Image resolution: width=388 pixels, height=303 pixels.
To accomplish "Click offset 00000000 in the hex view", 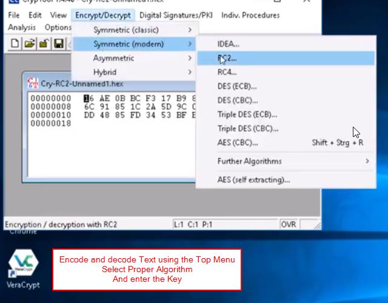I will (51, 98).
